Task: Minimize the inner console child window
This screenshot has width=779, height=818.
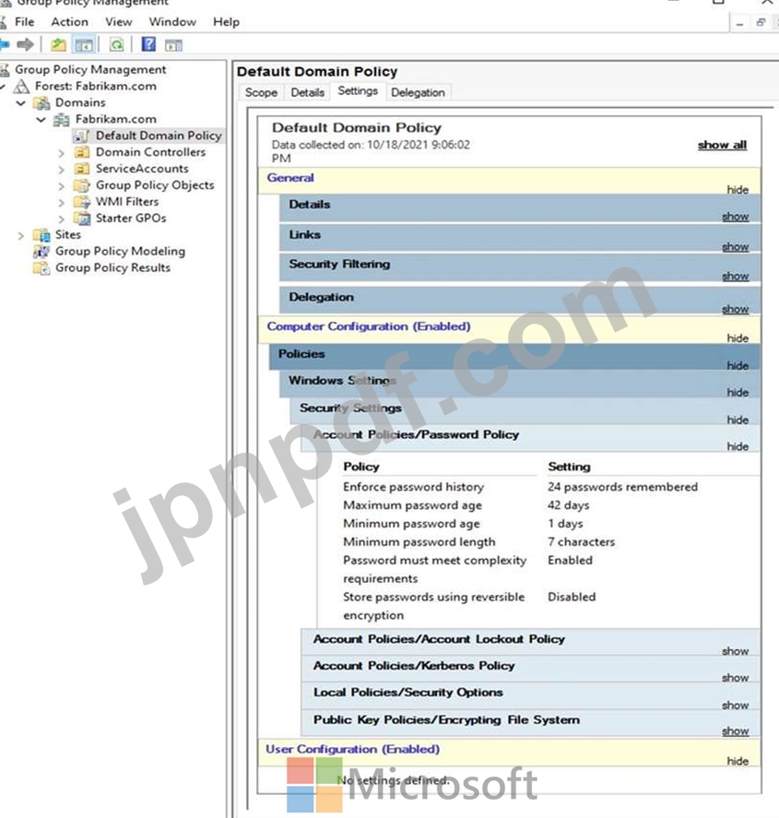Action: point(740,23)
